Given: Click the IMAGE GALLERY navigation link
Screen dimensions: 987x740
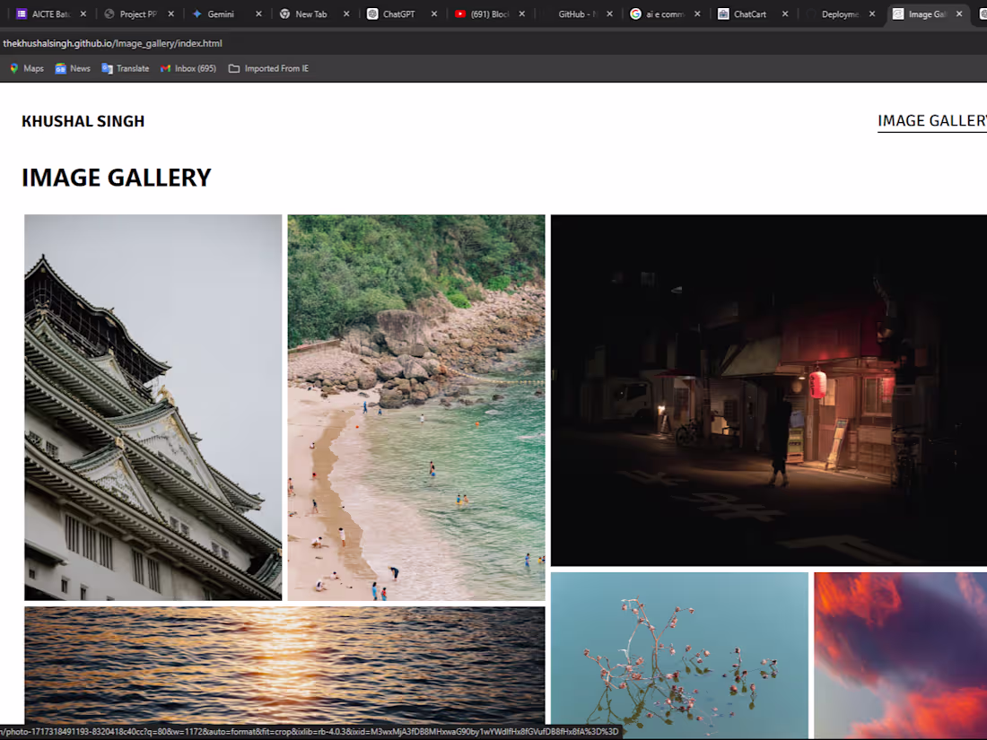Looking at the screenshot, I should pos(931,120).
